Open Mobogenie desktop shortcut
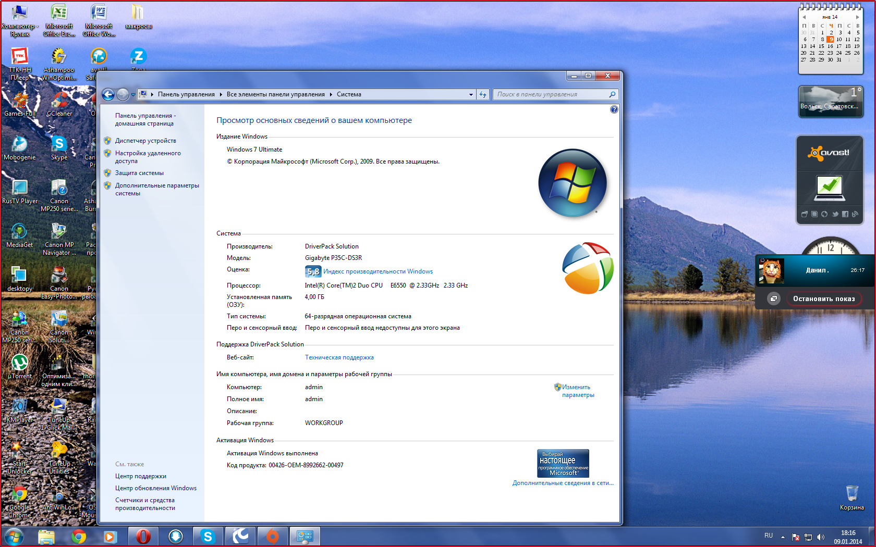This screenshot has width=876, height=547. 20,148
